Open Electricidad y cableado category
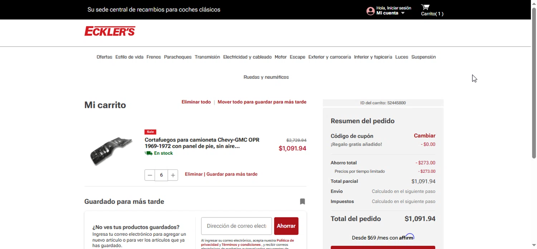 point(247,57)
